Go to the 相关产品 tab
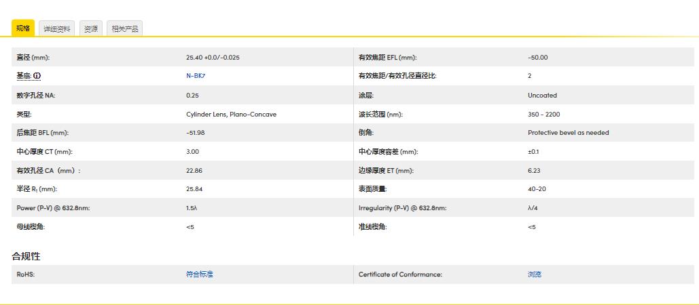Image resolution: width=699 pixels, height=305 pixels. (x=124, y=28)
